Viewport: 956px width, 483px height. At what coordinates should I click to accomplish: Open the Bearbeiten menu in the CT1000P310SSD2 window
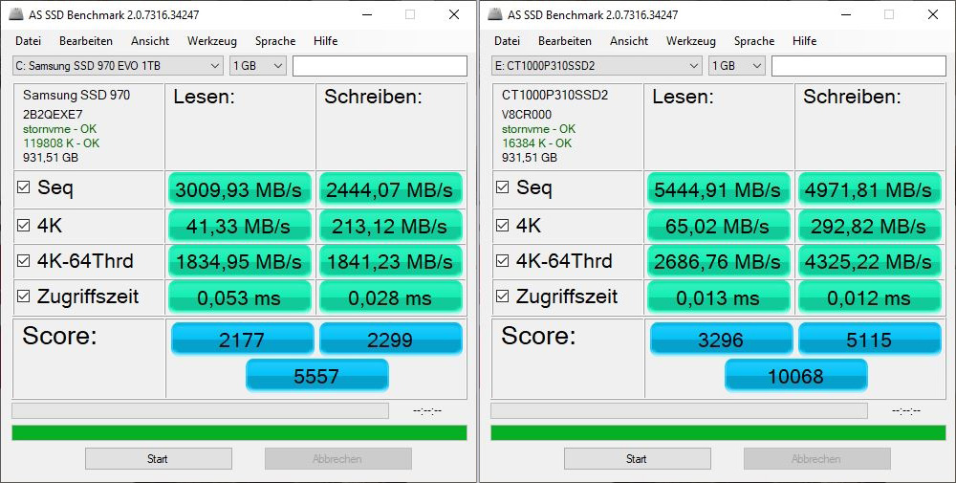(x=565, y=41)
